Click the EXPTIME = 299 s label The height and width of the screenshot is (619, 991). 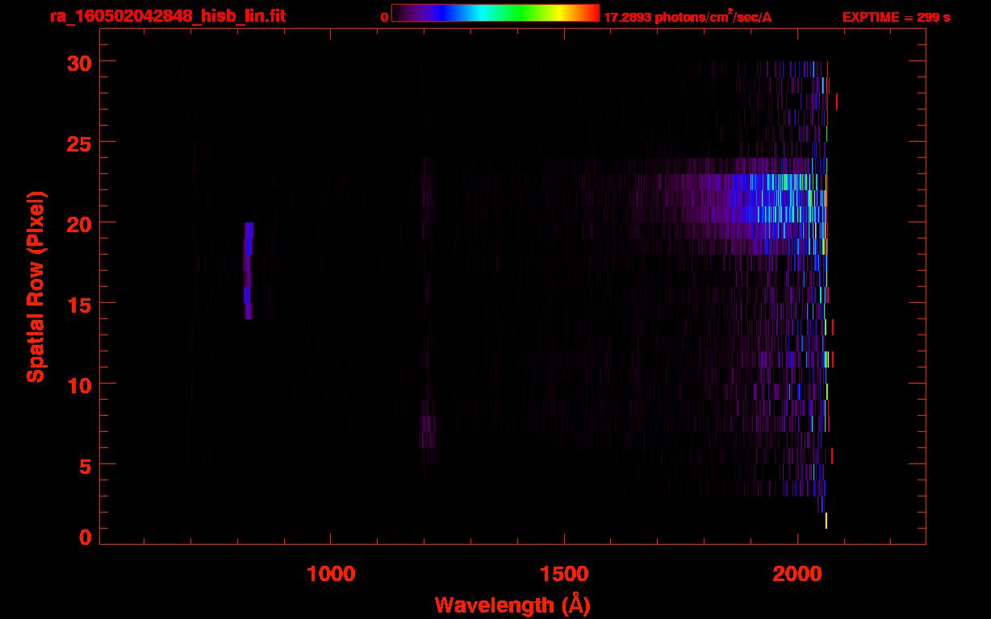pyautogui.click(x=896, y=17)
